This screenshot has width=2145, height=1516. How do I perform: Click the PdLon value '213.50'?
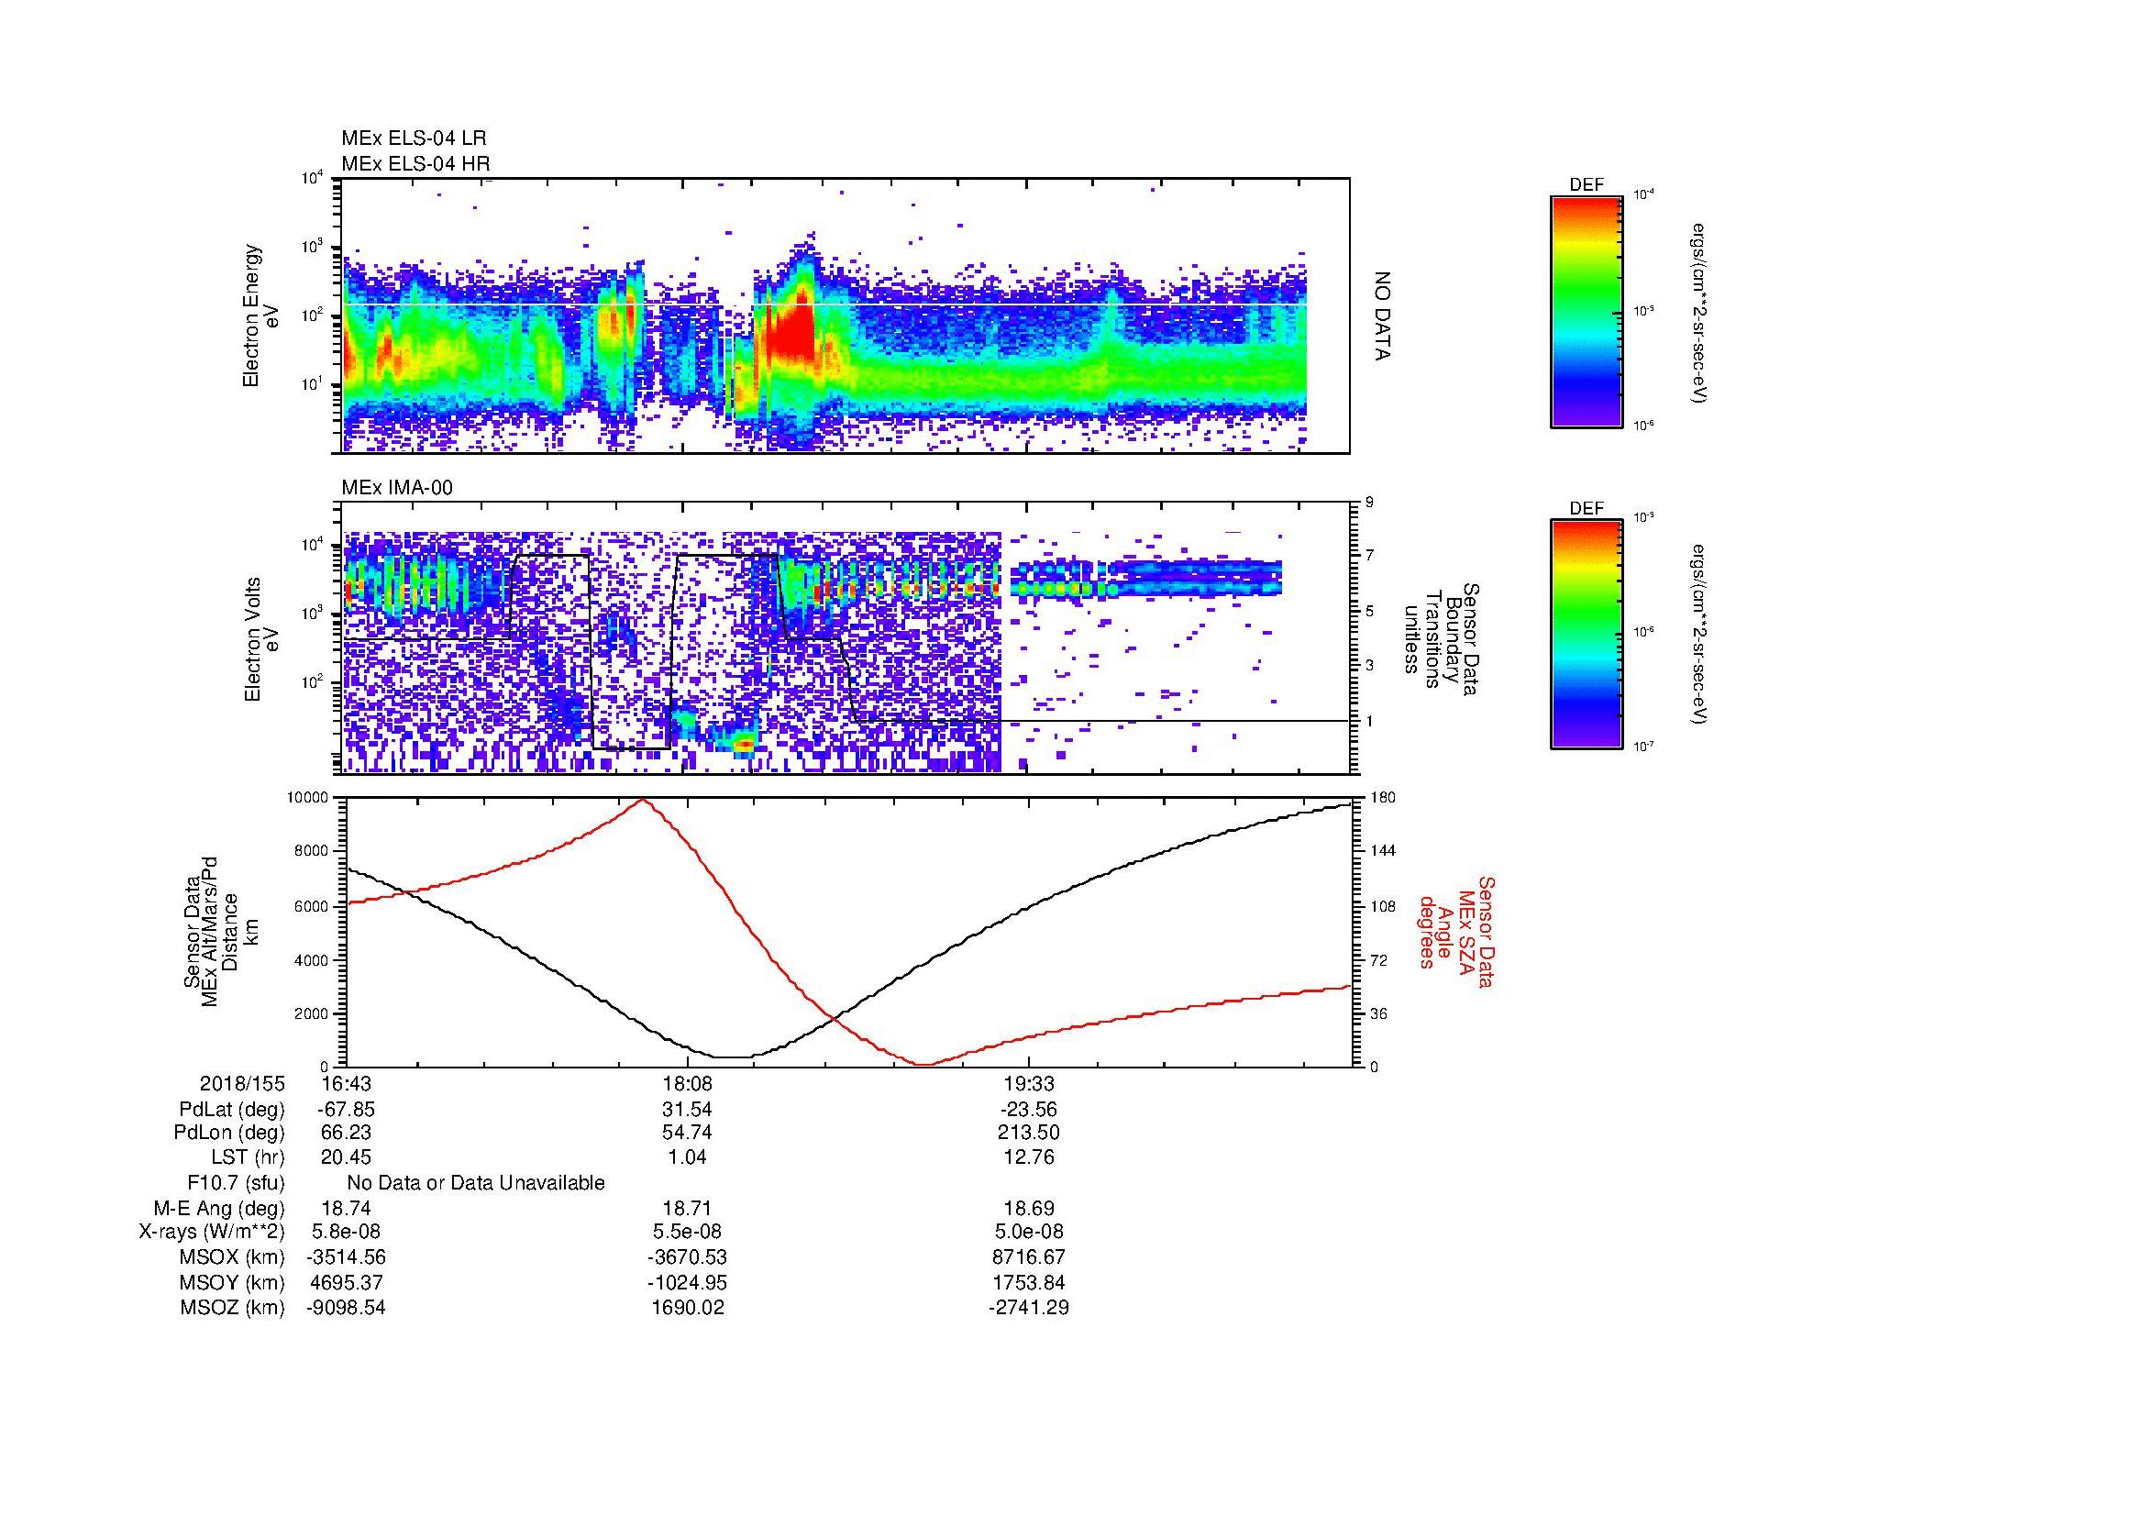pos(1029,1133)
